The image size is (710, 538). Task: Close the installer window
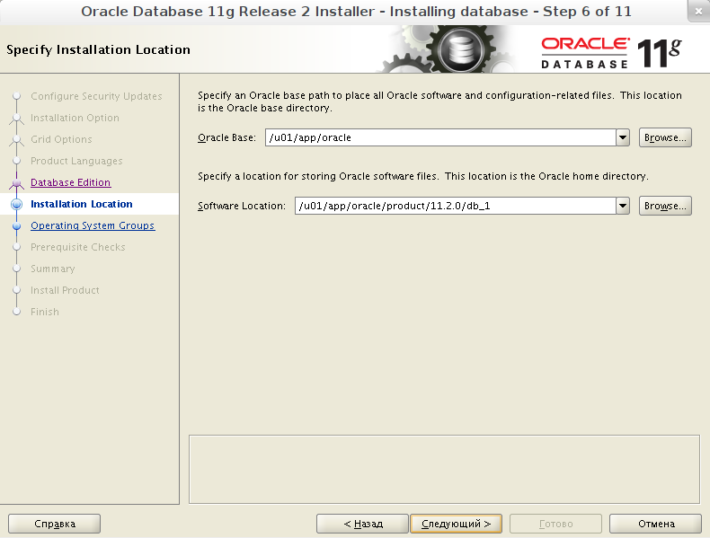point(698,12)
